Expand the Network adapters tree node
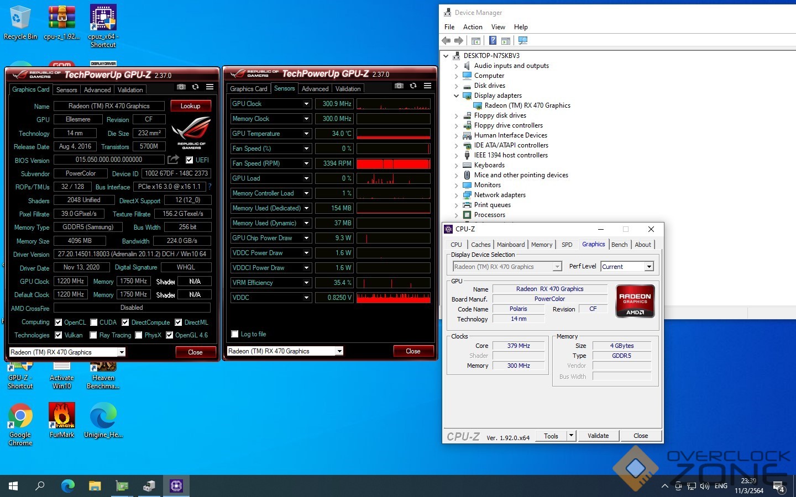The width and height of the screenshot is (796, 497). [457, 195]
